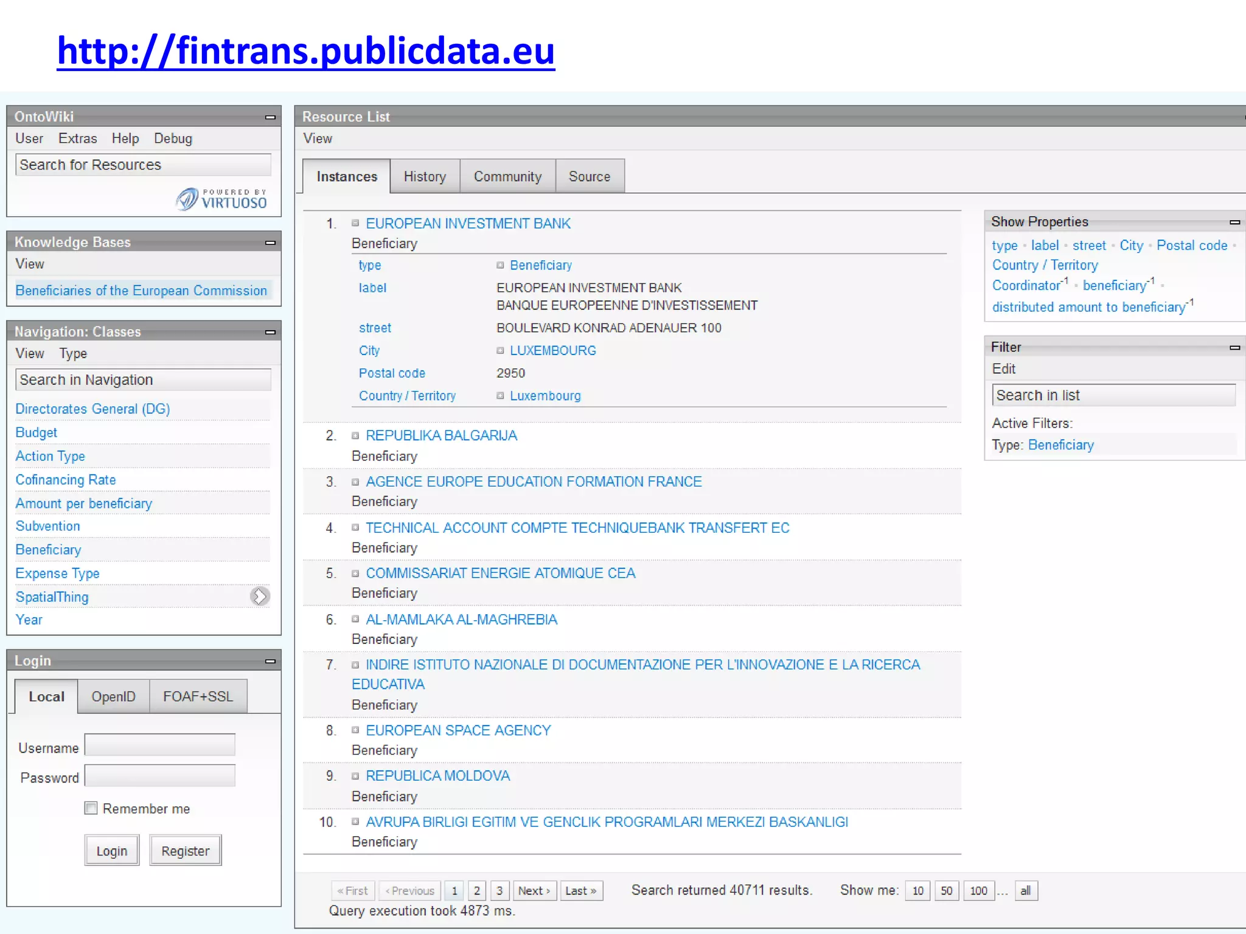Open Knowledge Bases View menu
The width and height of the screenshot is (1246, 934).
(30, 264)
